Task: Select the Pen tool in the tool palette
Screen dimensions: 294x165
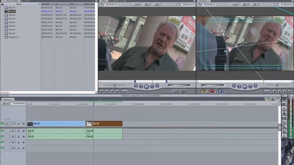Action: (x=284, y=136)
